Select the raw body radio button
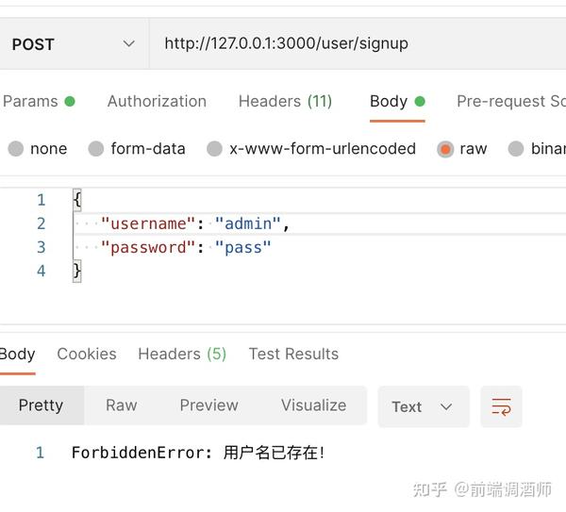 [445, 149]
